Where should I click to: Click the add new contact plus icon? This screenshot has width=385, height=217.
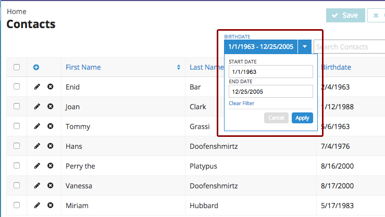(36, 67)
